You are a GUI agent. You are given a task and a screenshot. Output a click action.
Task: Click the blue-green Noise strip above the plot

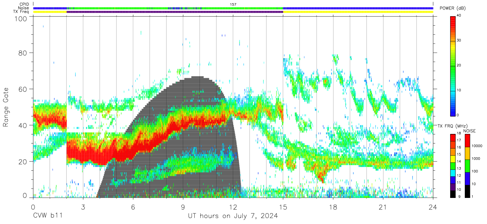click(x=233, y=8)
